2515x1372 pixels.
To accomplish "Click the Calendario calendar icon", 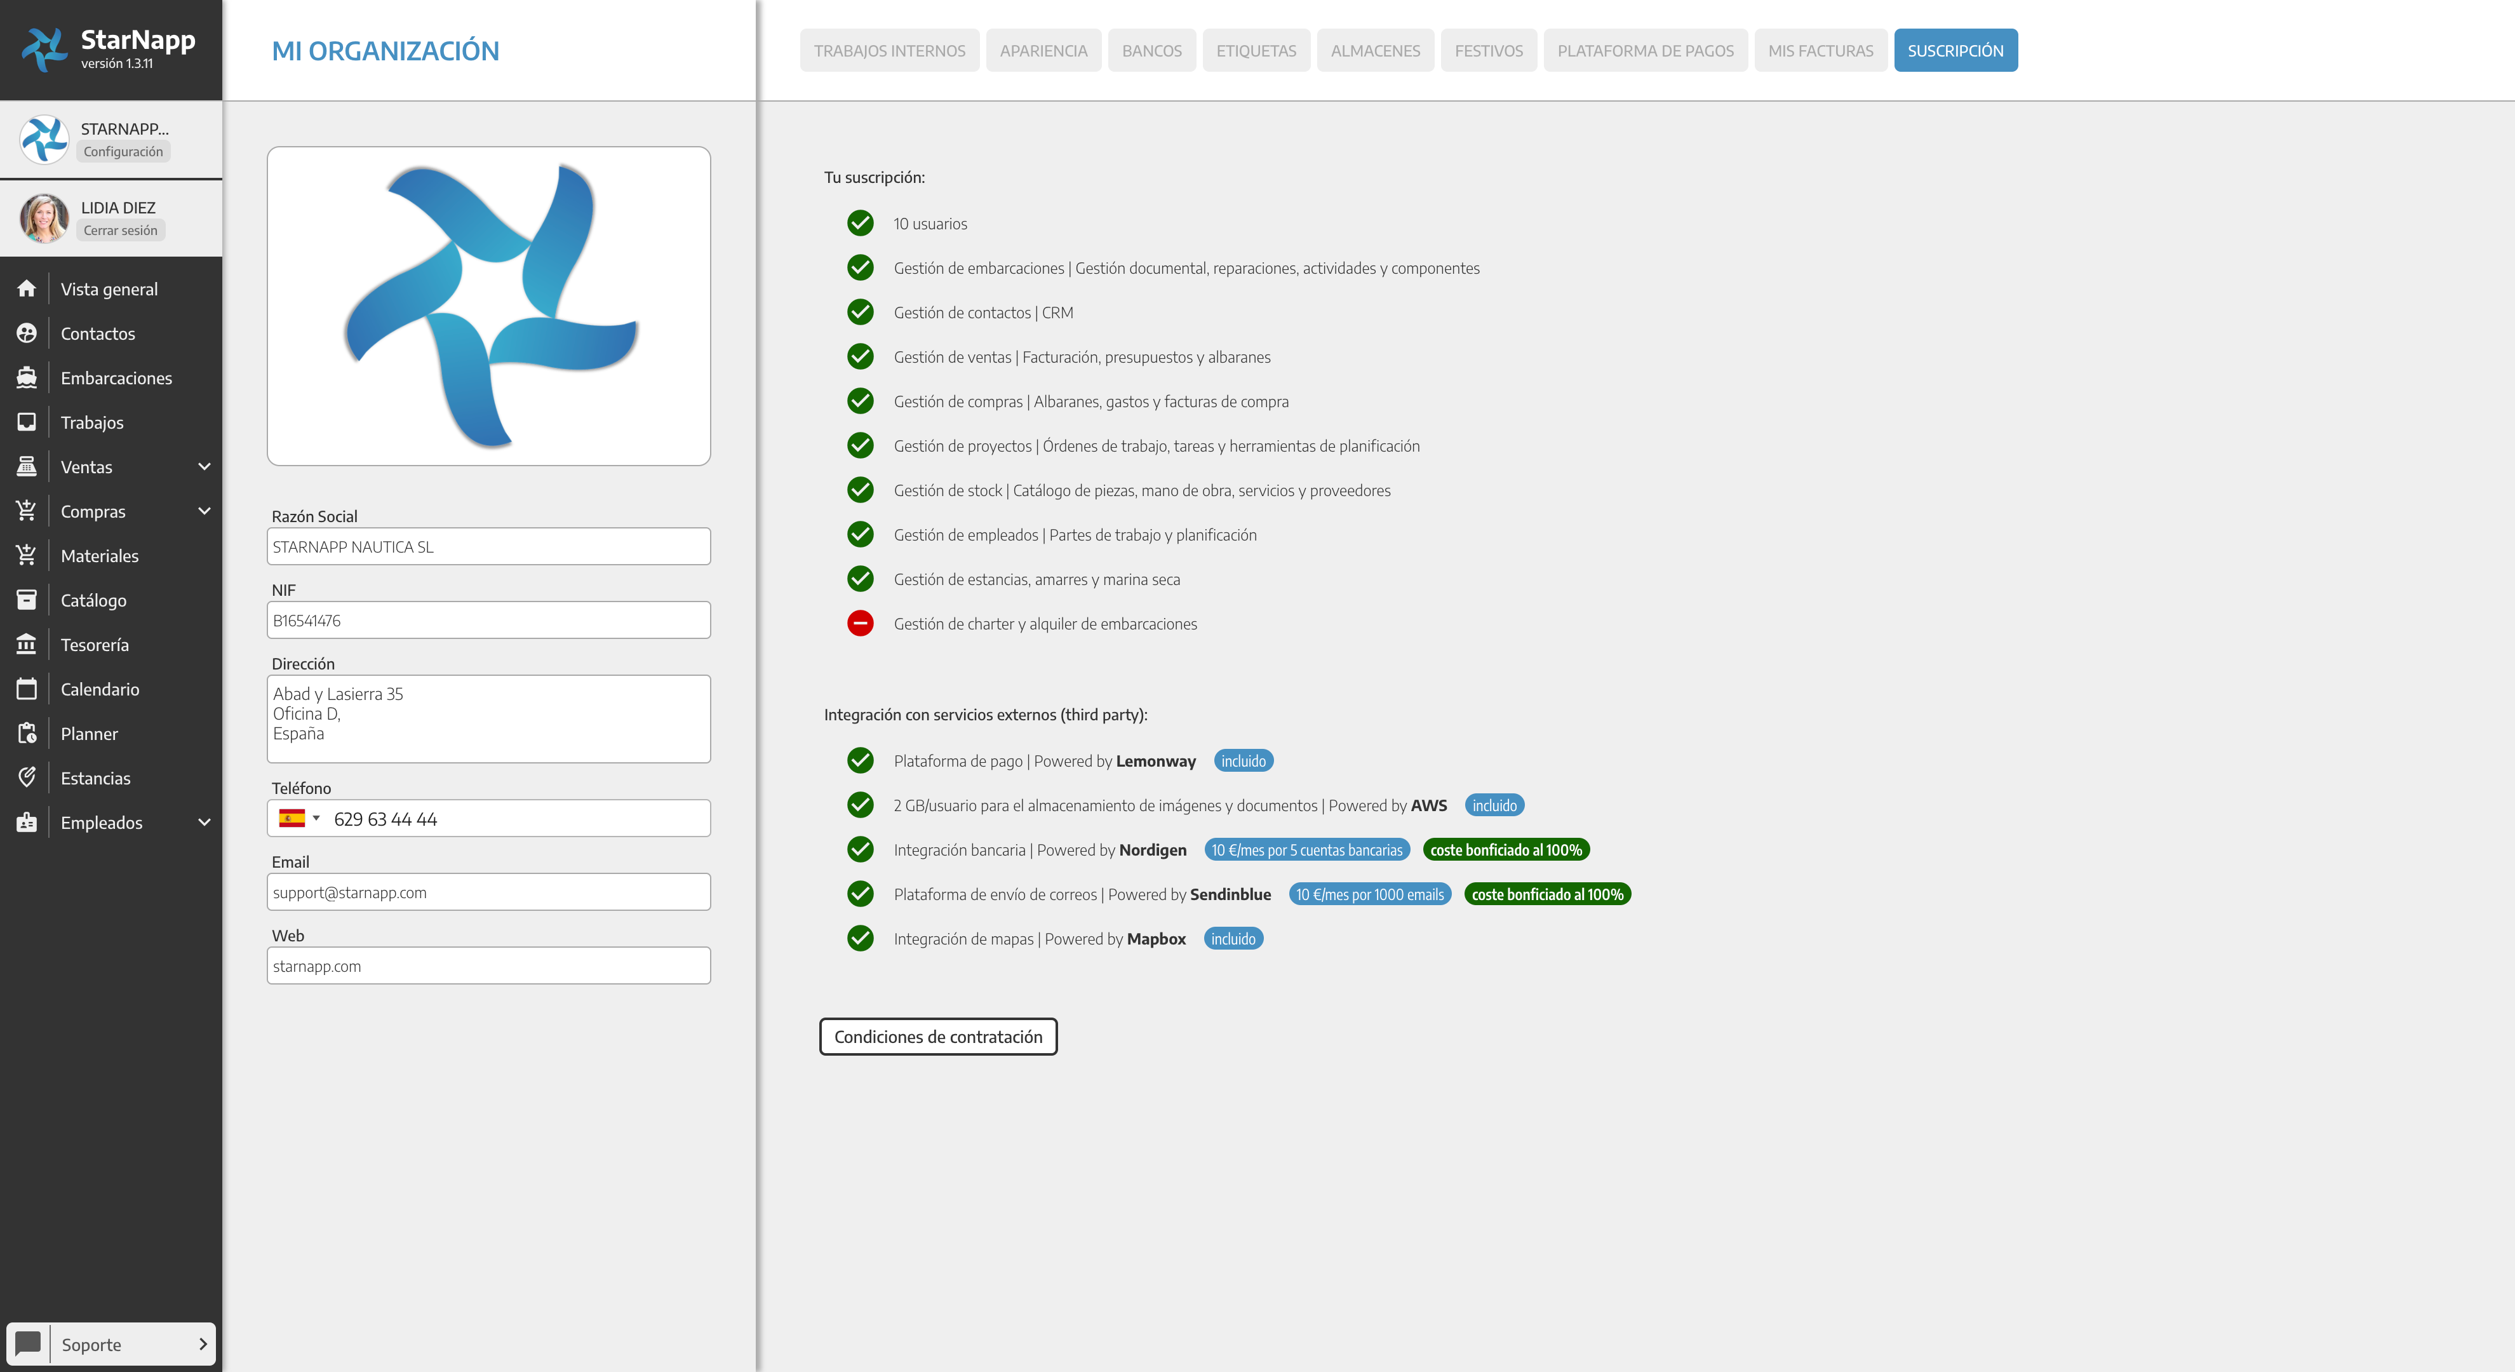I will click(x=27, y=689).
